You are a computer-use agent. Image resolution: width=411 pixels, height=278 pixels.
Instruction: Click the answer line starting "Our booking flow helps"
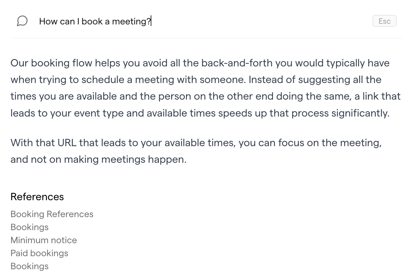click(x=200, y=63)
